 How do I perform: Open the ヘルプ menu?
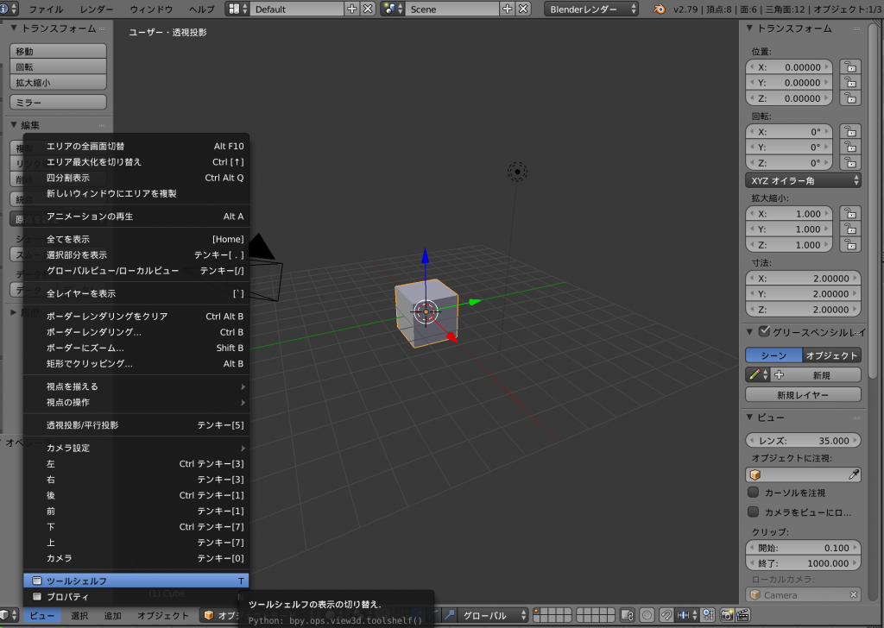pyautogui.click(x=202, y=9)
